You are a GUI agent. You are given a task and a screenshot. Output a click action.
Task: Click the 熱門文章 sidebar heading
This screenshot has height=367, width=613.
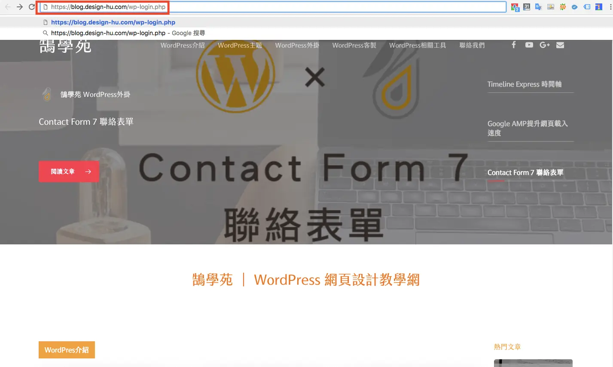tap(507, 346)
